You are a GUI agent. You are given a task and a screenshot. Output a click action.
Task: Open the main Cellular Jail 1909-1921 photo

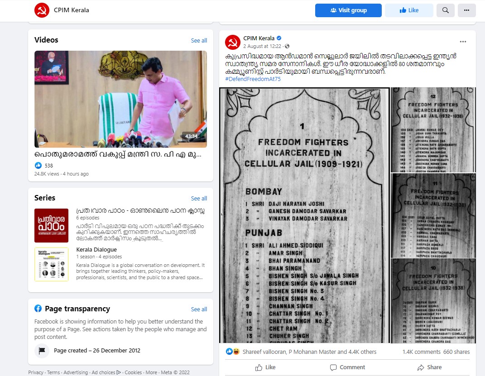click(304, 215)
